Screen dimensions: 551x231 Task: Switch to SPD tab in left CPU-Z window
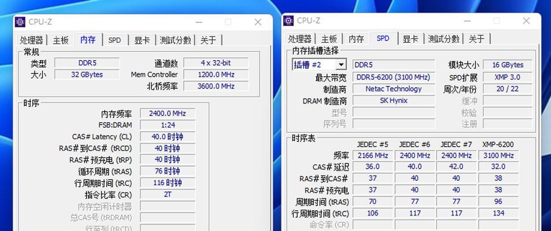click(114, 40)
